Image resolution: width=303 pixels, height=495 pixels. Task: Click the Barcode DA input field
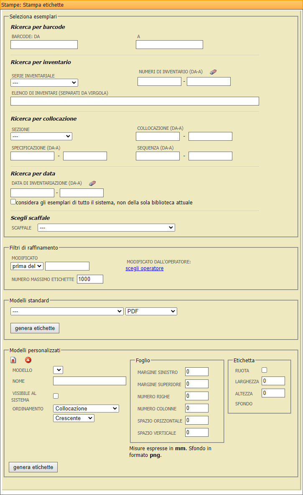[x=44, y=45]
